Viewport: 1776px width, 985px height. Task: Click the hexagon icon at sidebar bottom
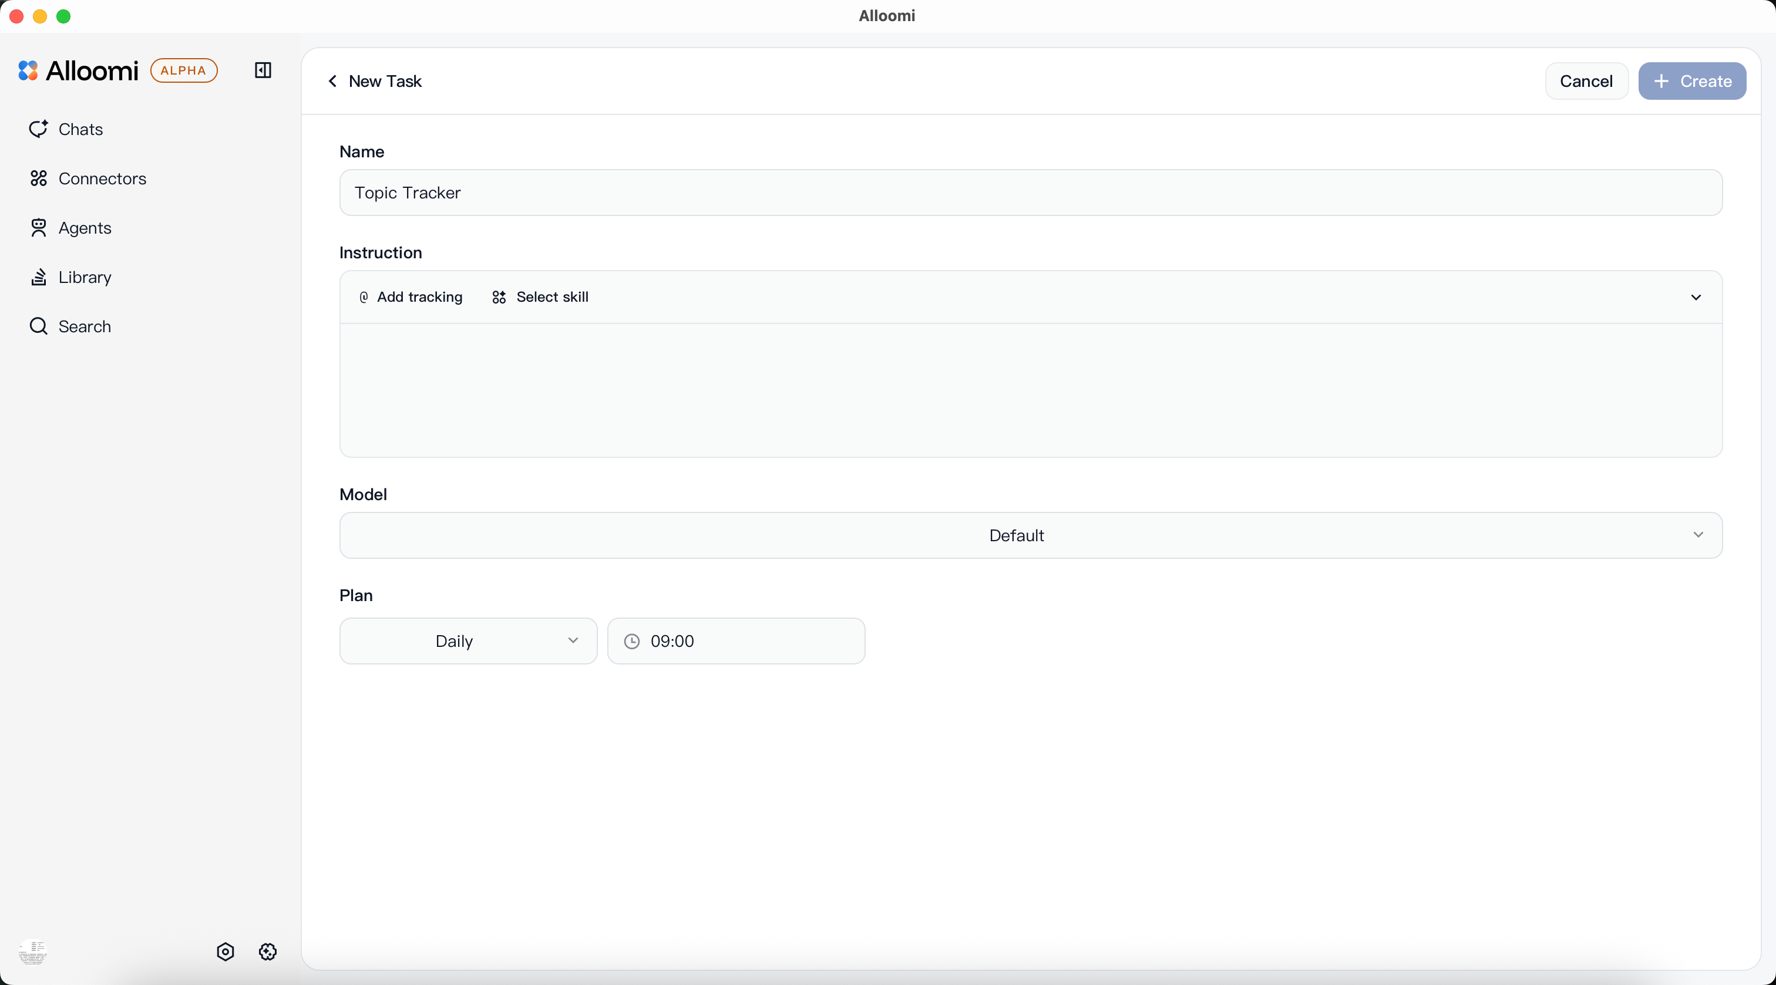[x=226, y=952]
